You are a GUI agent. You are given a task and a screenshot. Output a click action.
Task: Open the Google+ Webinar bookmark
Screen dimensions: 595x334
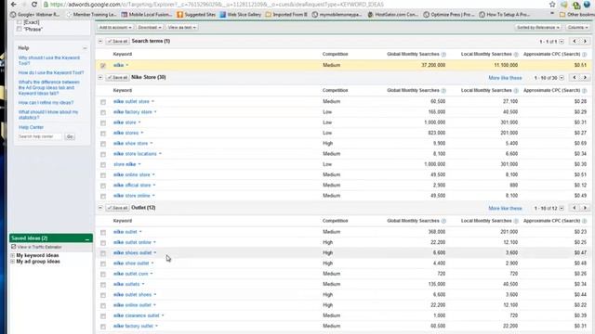35,15
